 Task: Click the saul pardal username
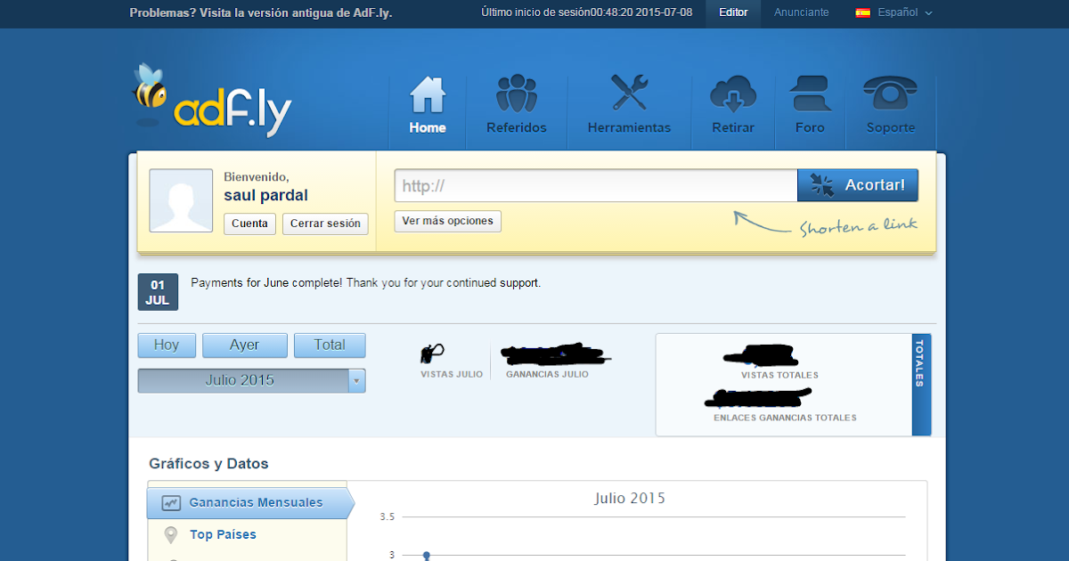(x=265, y=196)
